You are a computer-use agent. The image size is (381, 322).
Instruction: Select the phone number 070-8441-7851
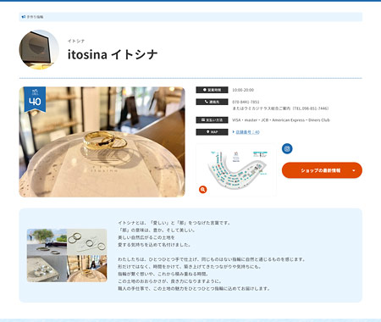(246, 102)
